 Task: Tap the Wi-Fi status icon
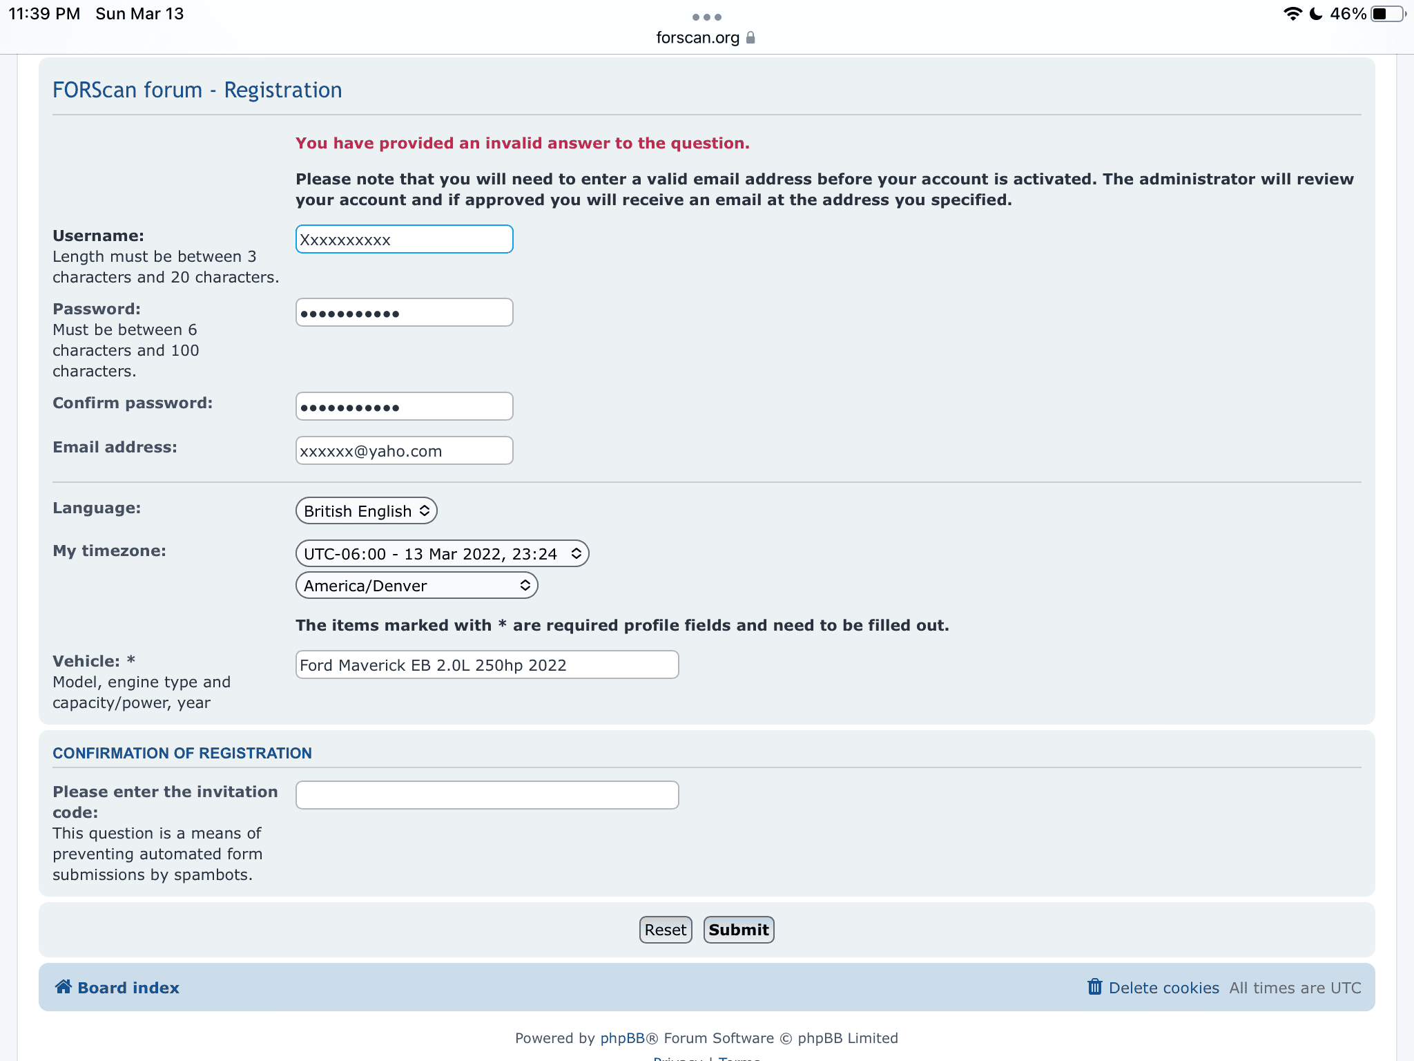tap(1292, 14)
